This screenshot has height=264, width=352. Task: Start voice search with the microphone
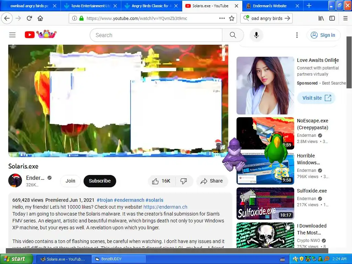256,35
